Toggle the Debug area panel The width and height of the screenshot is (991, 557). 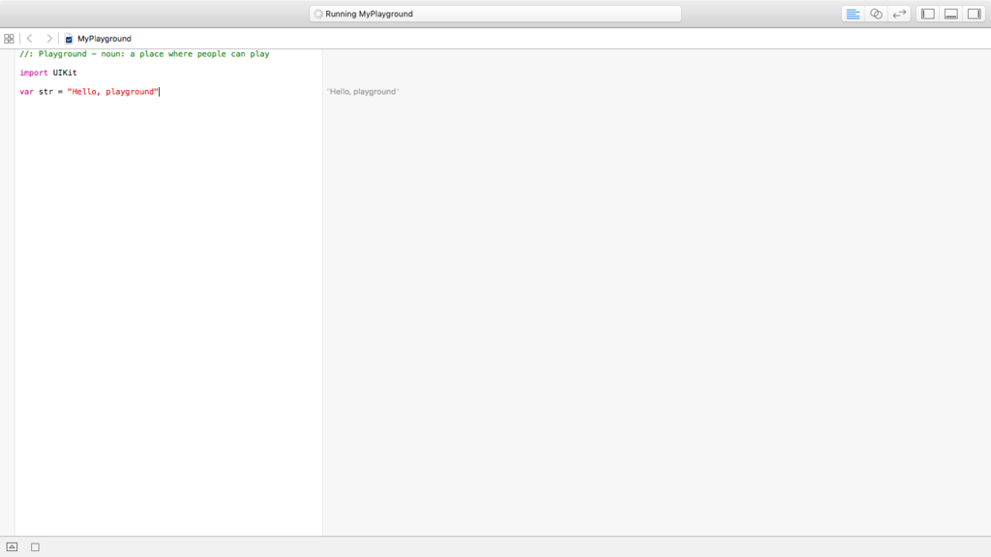tap(951, 14)
